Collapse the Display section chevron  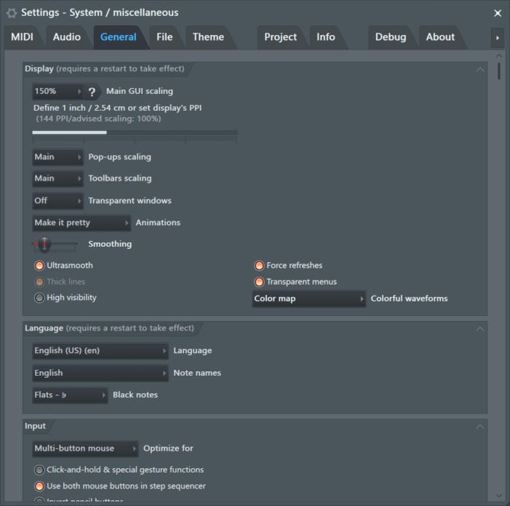click(x=479, y=70)
